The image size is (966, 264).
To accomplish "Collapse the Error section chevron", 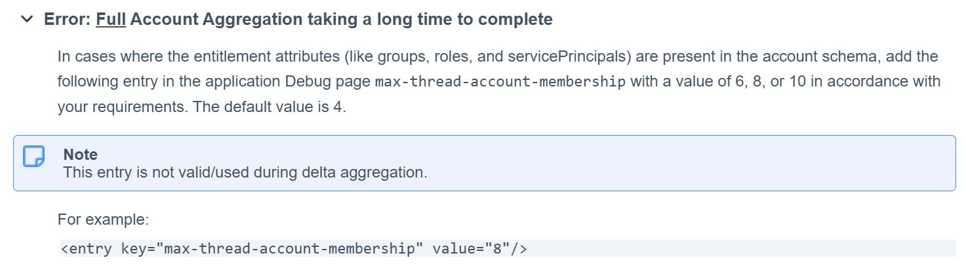I will (27, 20).
